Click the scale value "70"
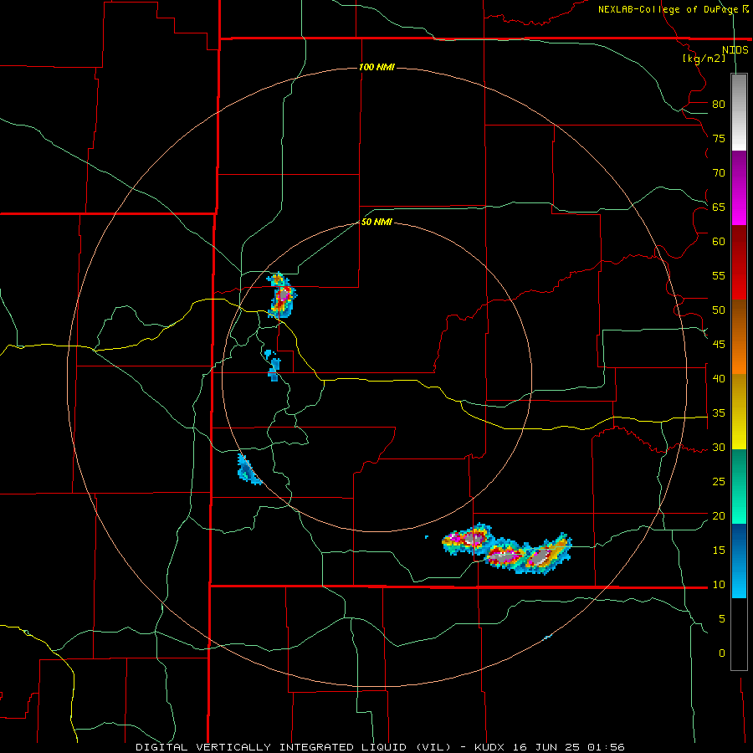753x753 pixels. click(719, 173)
